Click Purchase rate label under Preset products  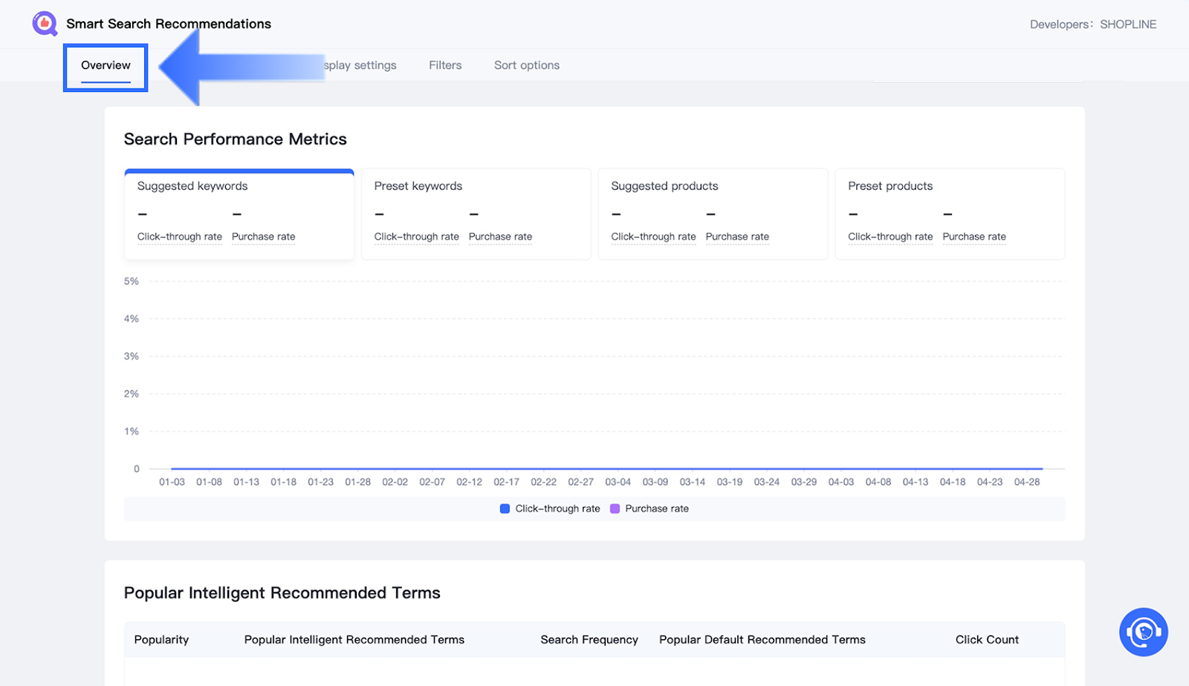[973, 237]
